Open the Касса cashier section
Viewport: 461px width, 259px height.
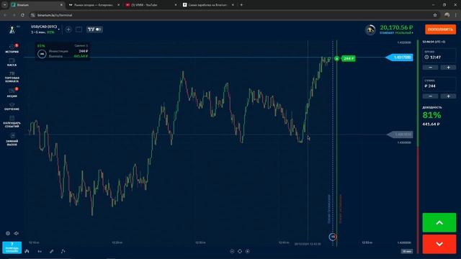[12, 63]
